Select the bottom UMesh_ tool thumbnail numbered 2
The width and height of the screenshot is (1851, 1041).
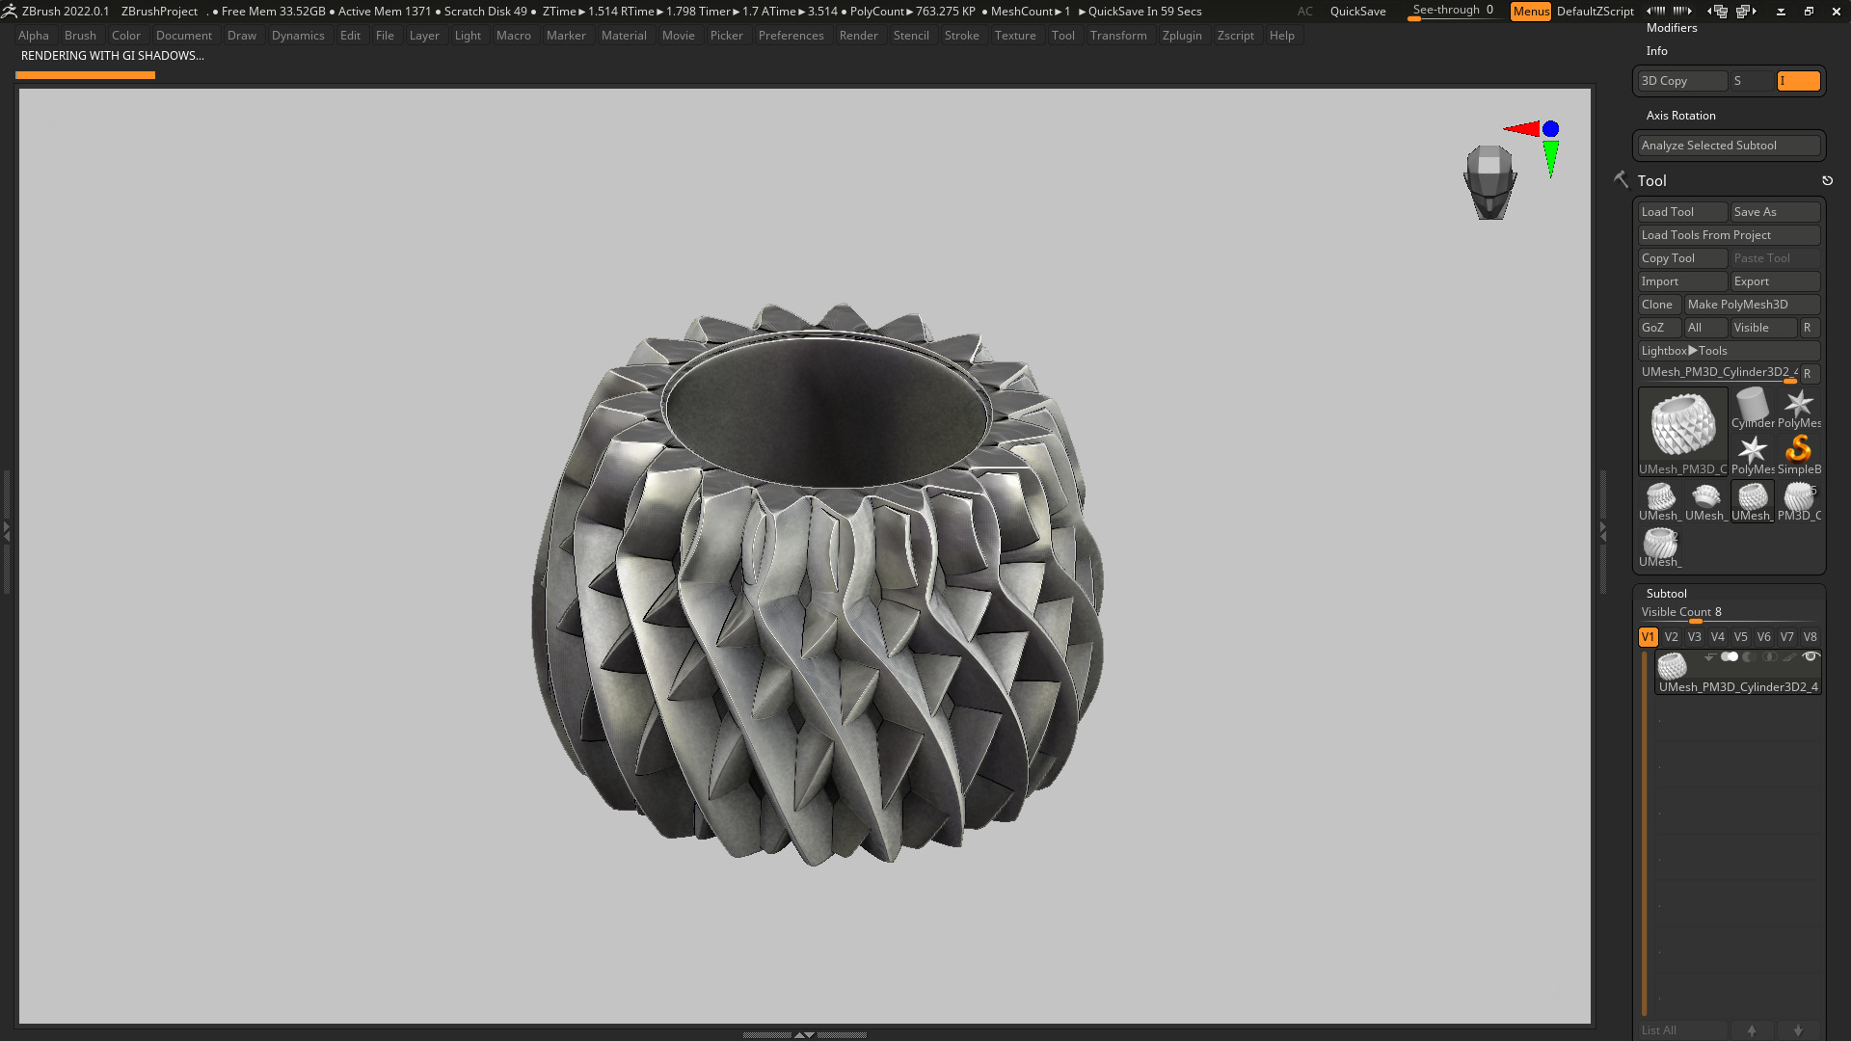(1660, 547)
